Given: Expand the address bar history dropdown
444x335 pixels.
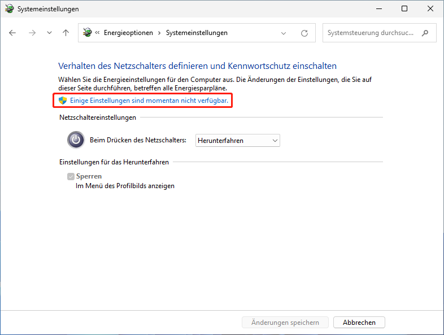Looking at the screenshot, I should point(284,33).
